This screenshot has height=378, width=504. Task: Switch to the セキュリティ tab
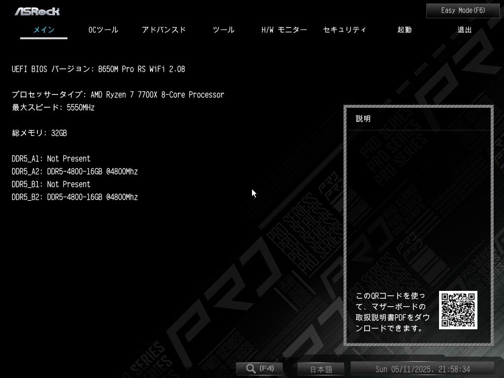[344, 30]
